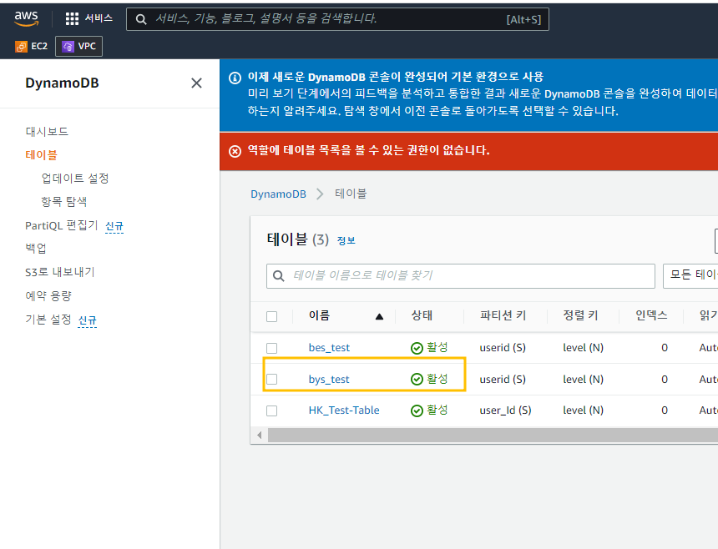Image resolution: width=718 pixels, height=549 pixels.
Task: Click the table name search field
Action: coord(461,276)
